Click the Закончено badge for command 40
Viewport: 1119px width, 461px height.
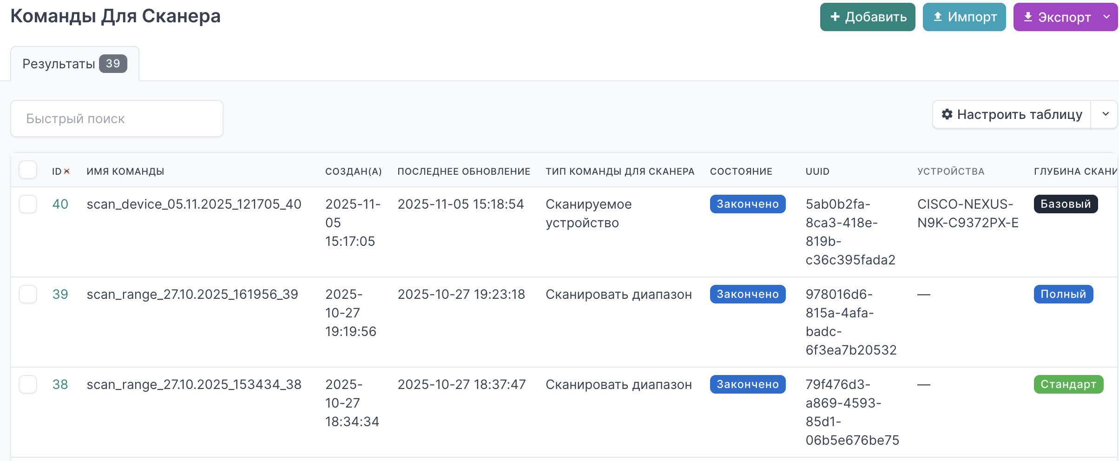(x=747, y=204)
